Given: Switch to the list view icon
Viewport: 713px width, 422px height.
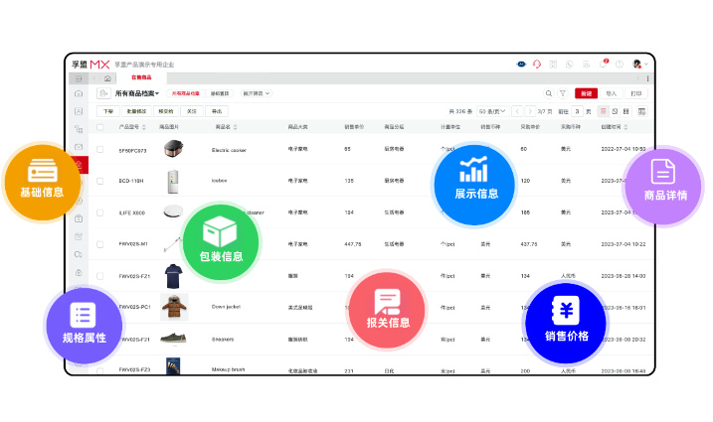Looking at the screenshot, I should [603, 111].
